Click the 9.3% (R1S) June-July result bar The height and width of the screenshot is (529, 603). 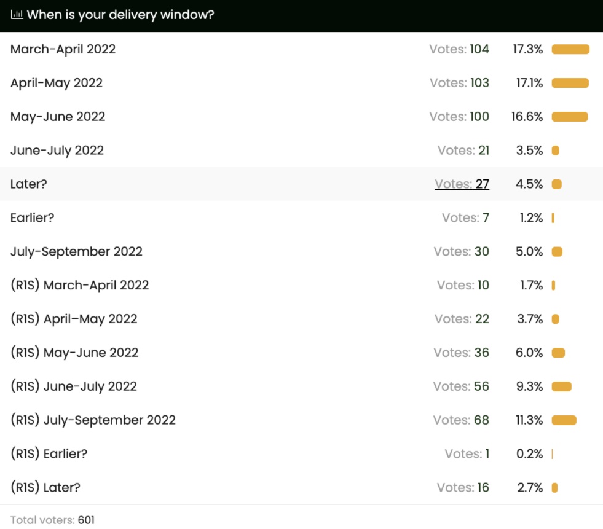click(561, 386)
